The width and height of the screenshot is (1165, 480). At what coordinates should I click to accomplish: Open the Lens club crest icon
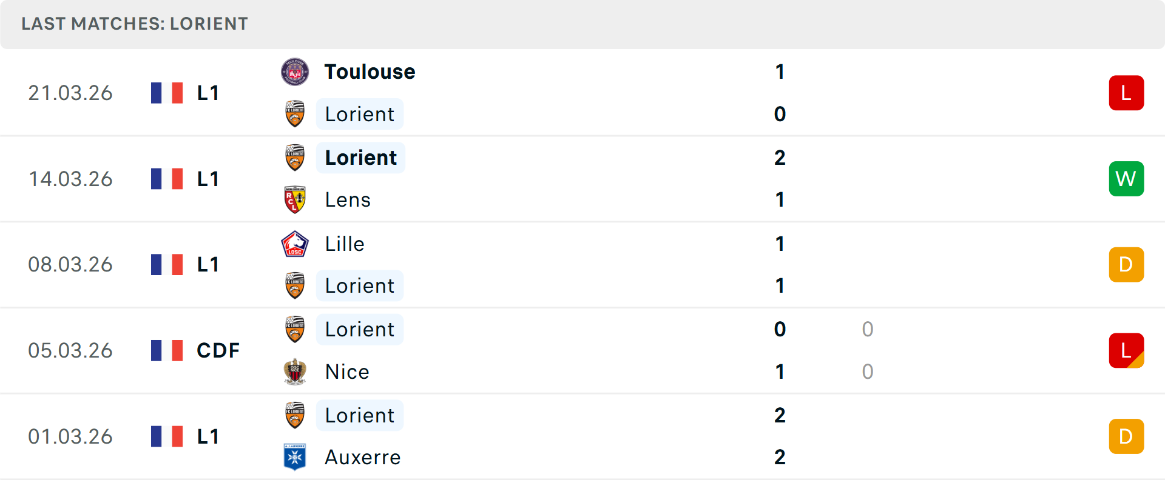click(x=295, y=199)
